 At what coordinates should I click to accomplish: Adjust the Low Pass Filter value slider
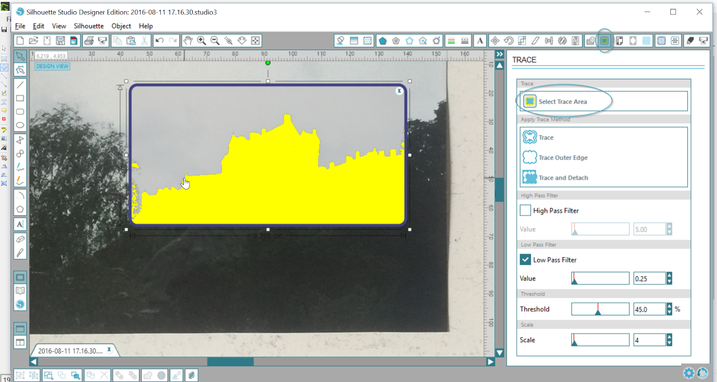coord(600,278)
